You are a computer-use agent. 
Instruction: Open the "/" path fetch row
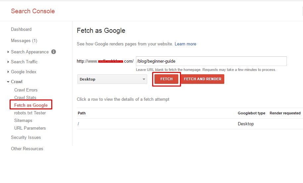pyautogui.click(x=190, y=124)
